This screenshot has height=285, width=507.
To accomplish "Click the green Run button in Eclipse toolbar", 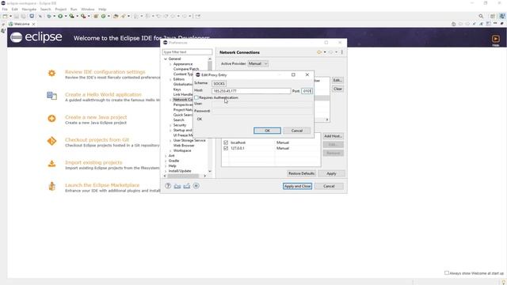I will click(60, 16).
